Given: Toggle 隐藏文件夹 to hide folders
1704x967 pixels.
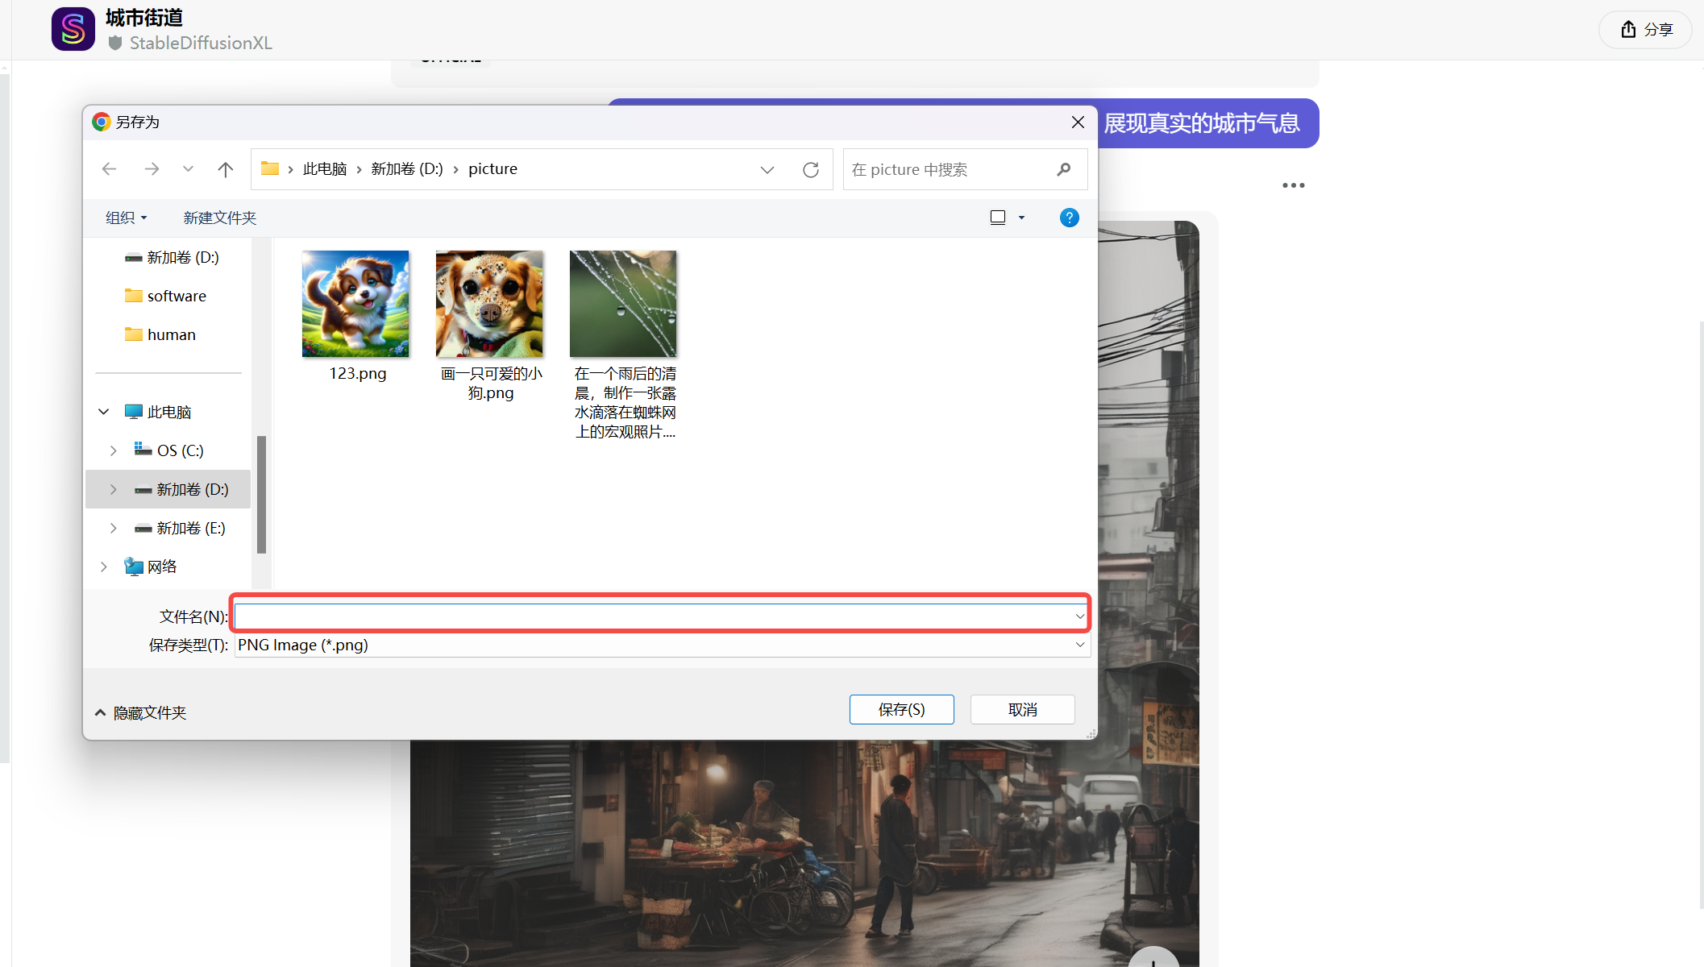Looking at the screenshot, I should point(141,712).
